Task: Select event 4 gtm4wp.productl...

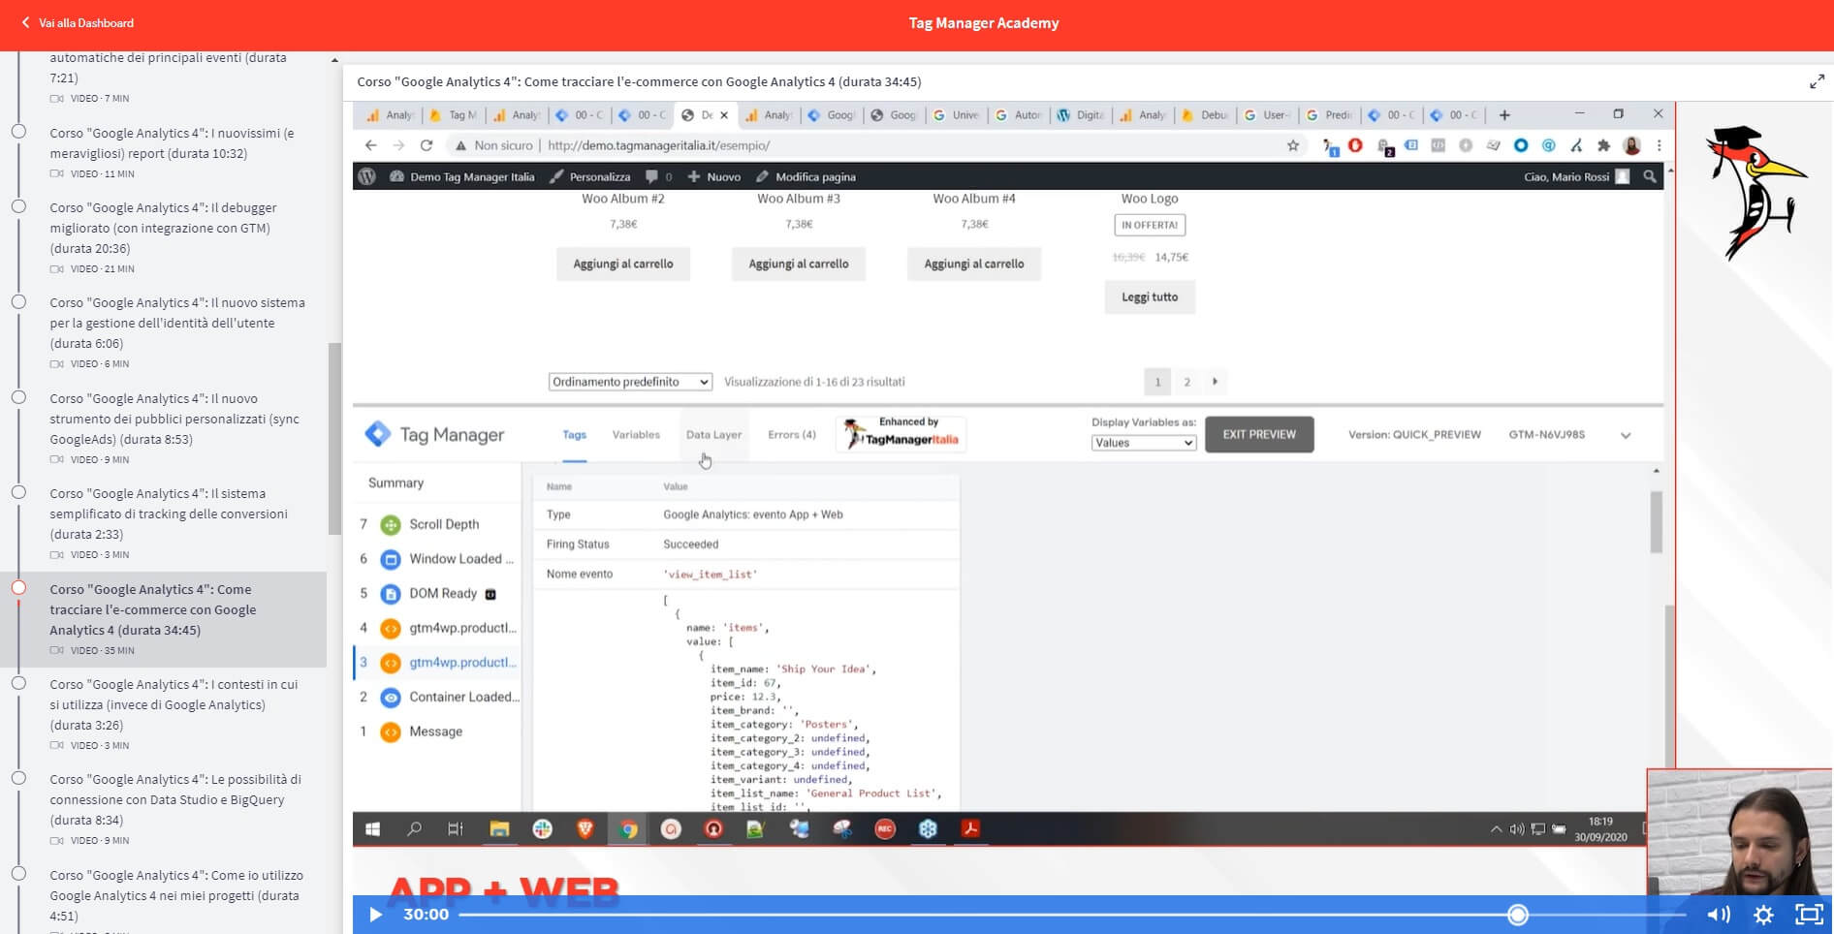Action: click(x=437, y=628)
